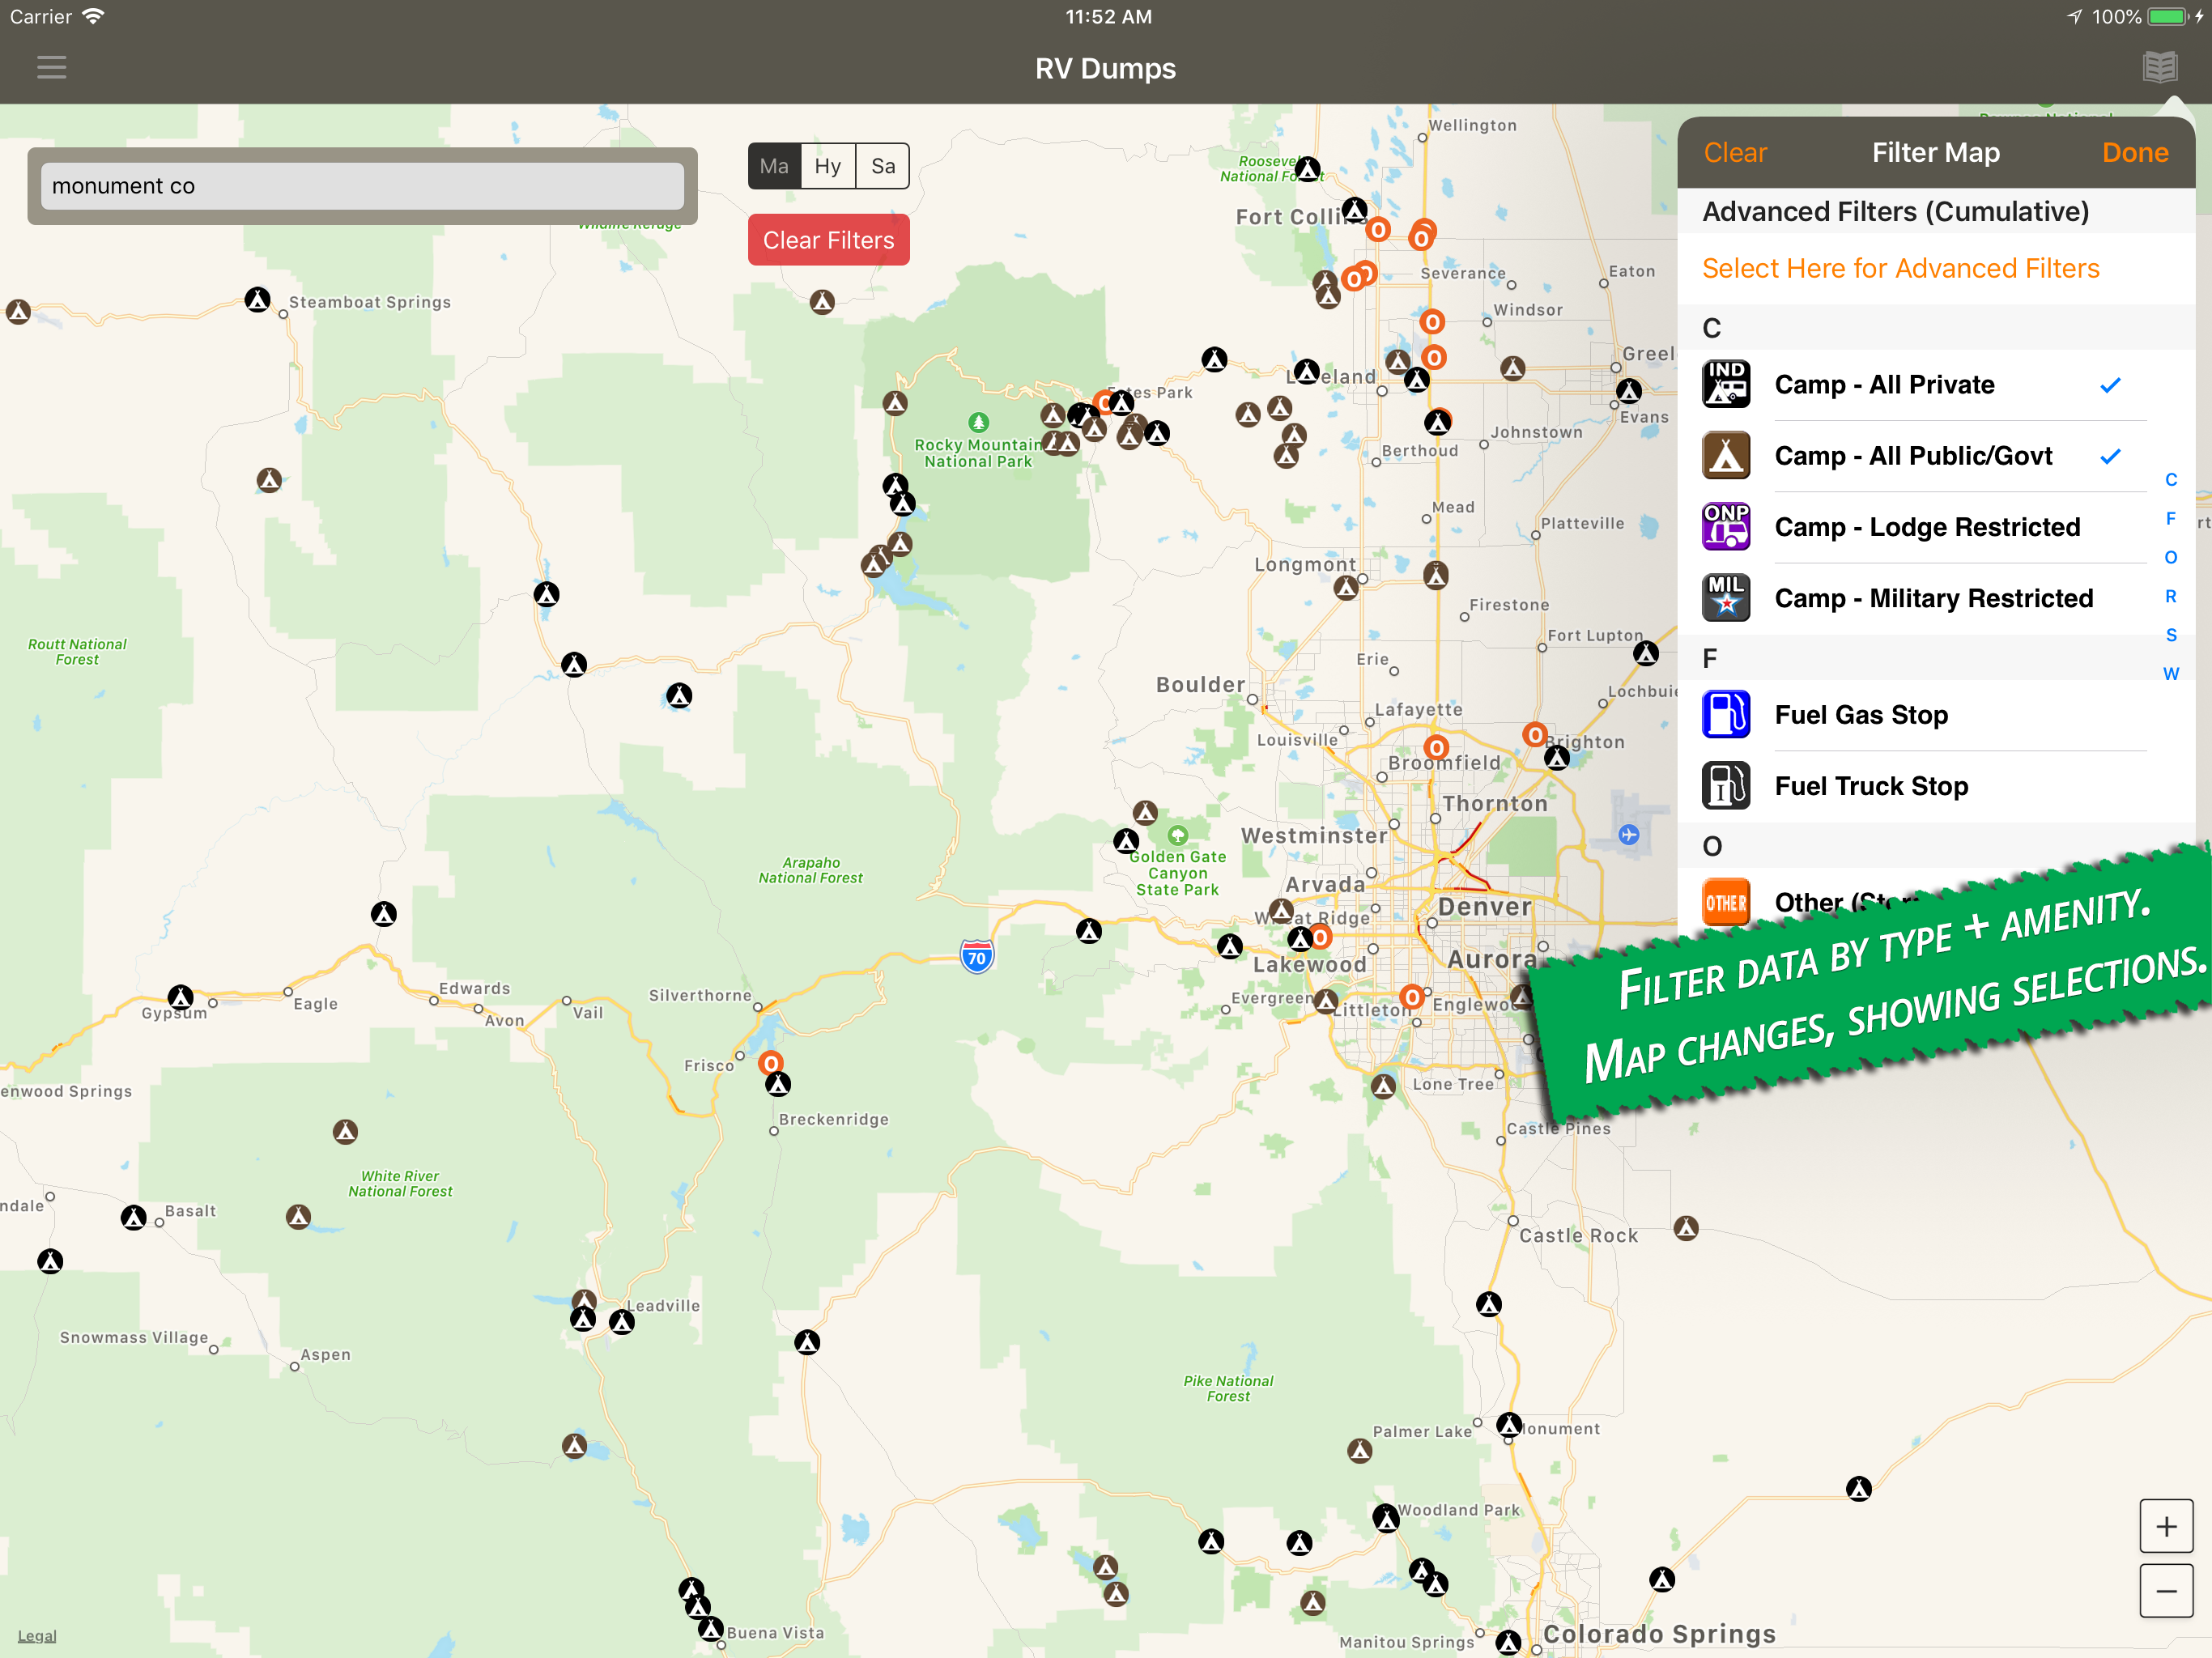Jump to section R in index

(2170, 596)
